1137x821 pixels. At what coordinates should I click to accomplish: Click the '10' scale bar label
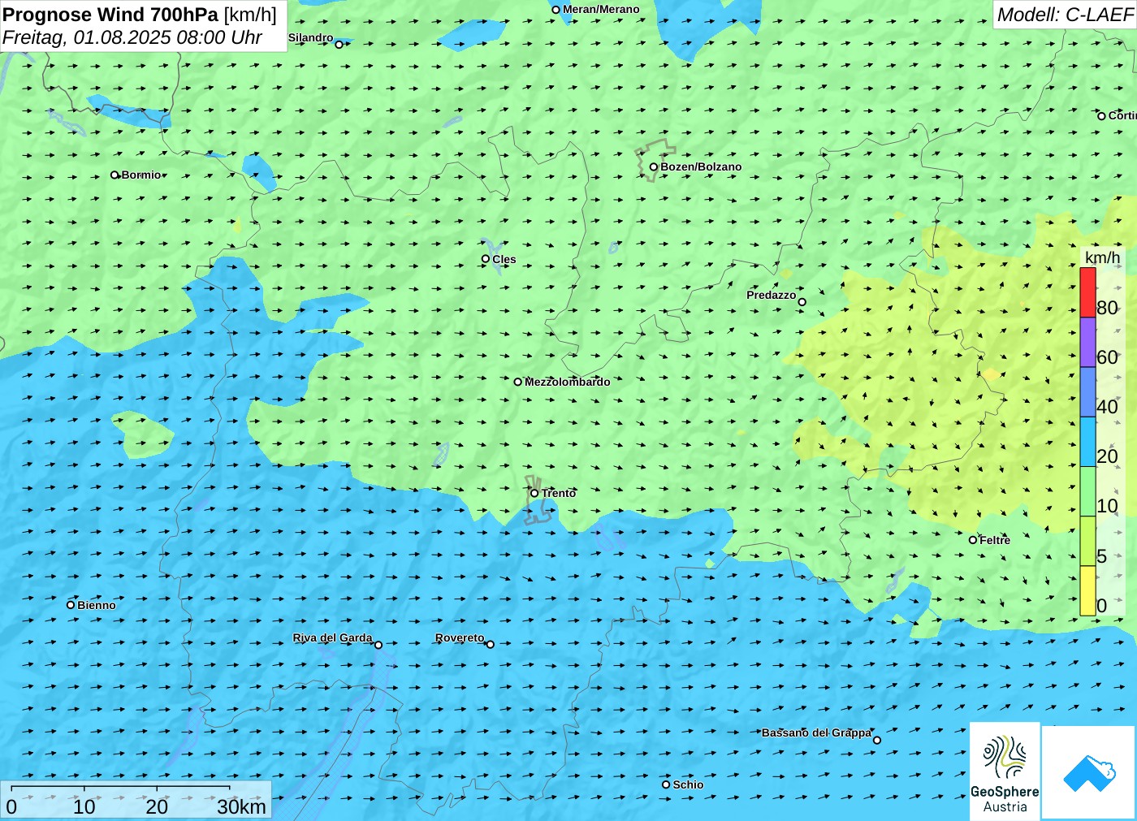click(84, 806)
